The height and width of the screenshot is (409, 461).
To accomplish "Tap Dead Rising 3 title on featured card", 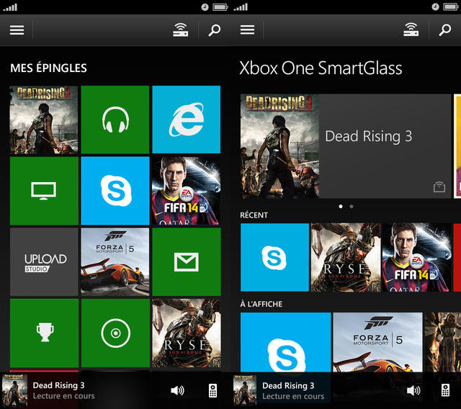I will [x=368, y=136].
